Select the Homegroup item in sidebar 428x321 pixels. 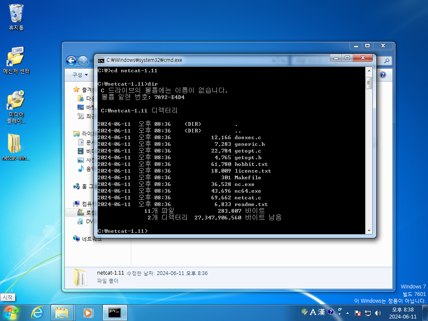83,186
